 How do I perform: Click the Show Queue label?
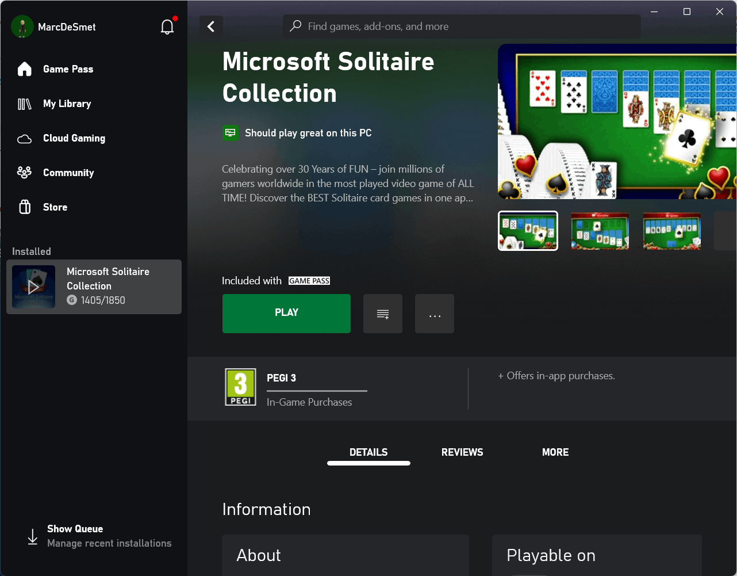(75, 529)
